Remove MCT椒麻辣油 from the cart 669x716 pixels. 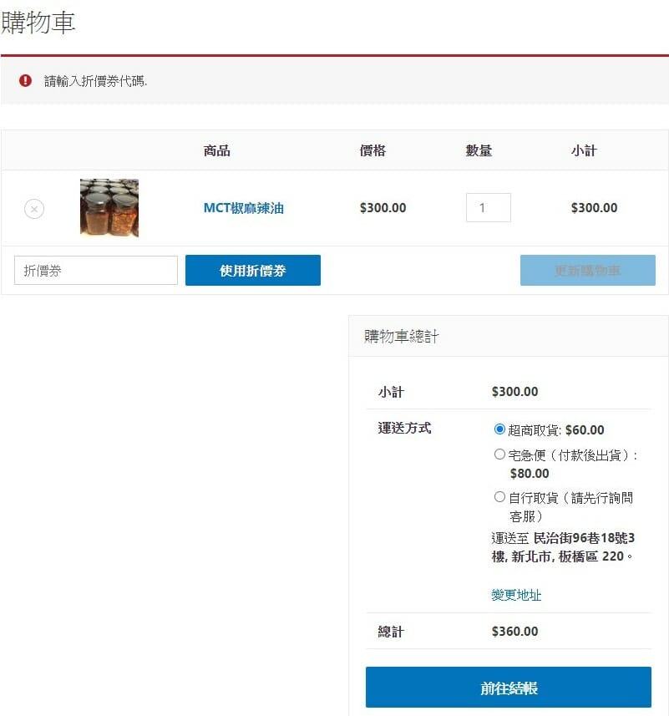(33, 209)
